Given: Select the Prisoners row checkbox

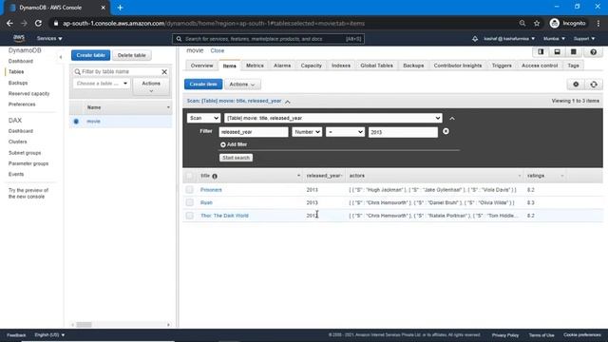Looking at the screenshot, I should click(189, 190).
